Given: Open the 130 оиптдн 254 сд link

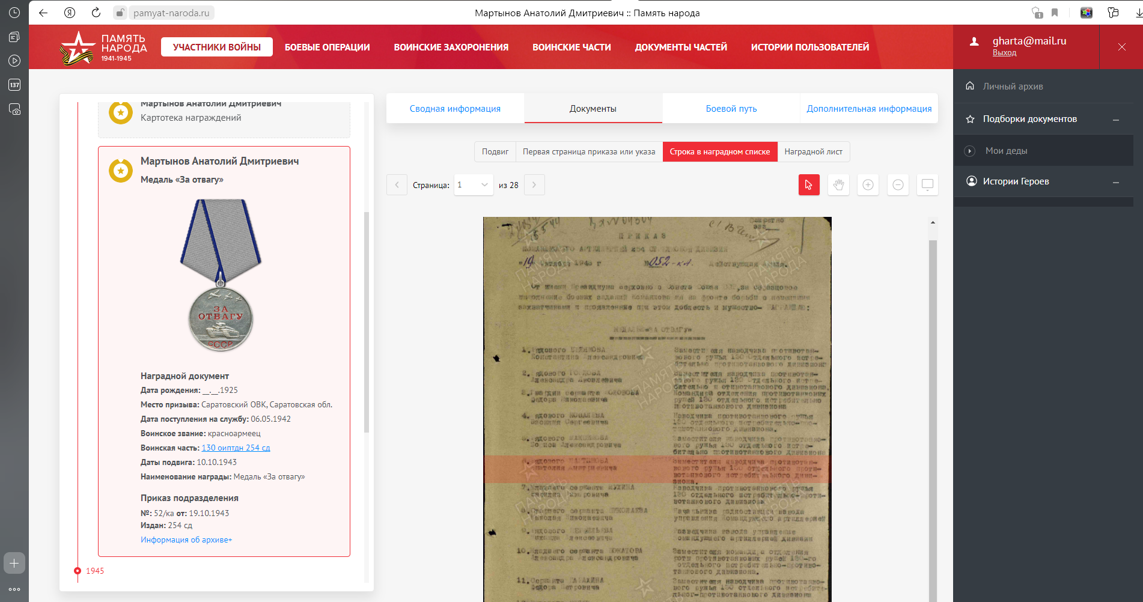Looking at the screenshot, I should point(236,448).
